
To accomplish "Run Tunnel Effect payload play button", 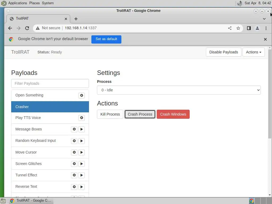I will 82,175.
